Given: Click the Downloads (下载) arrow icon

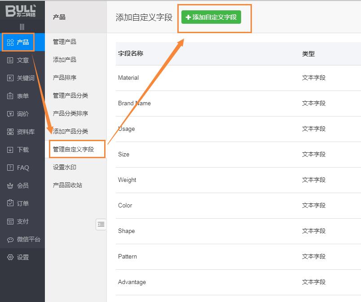Looking at the screenshot, I should click(10, 150).
